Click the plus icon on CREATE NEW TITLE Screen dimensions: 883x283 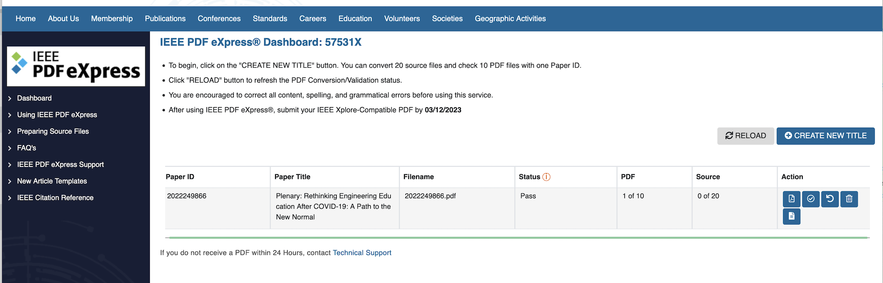click(789, 135)
